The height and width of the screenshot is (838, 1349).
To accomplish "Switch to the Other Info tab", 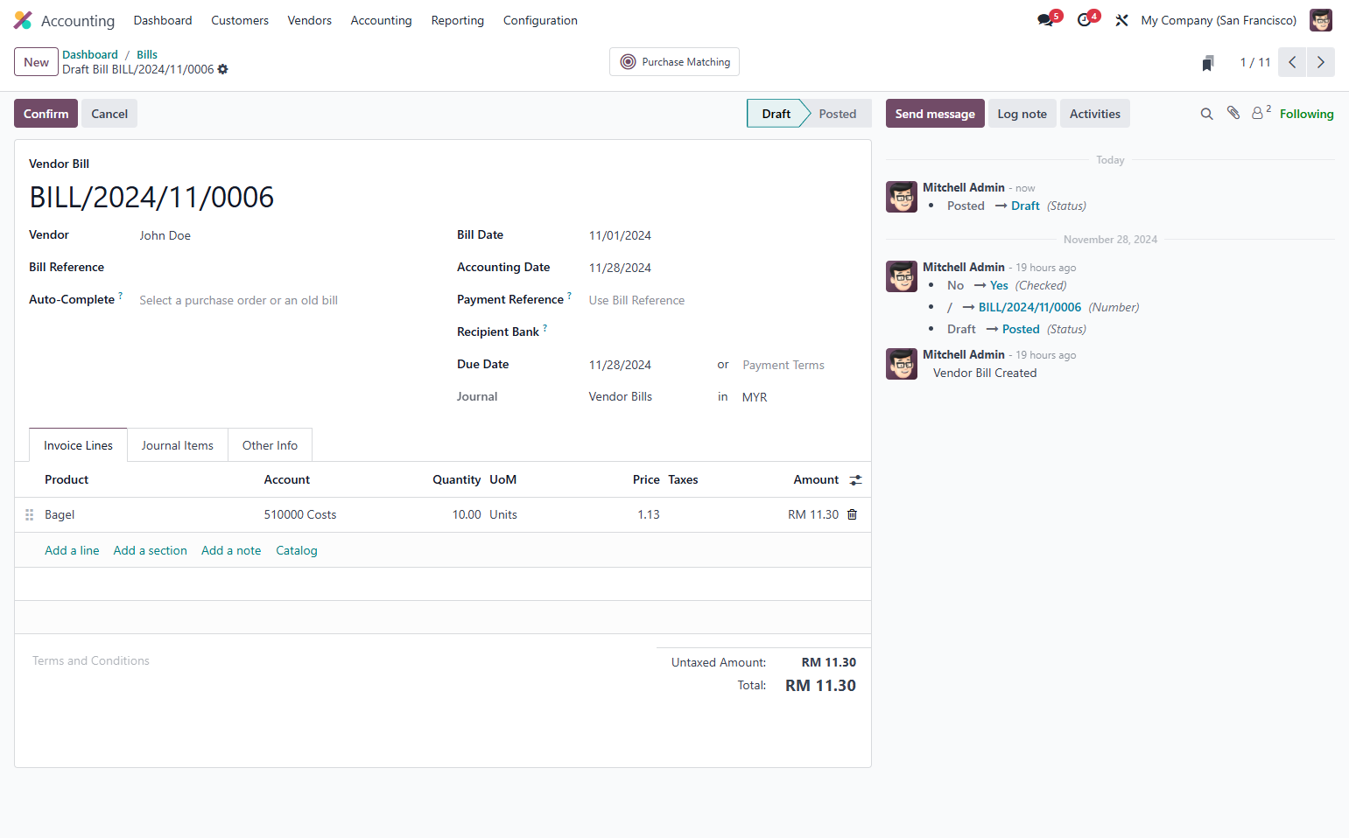I will pyautogui.click(x=270, y=445).
